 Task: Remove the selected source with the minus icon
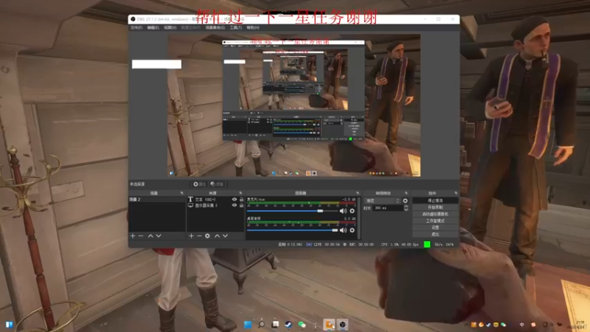199,236
